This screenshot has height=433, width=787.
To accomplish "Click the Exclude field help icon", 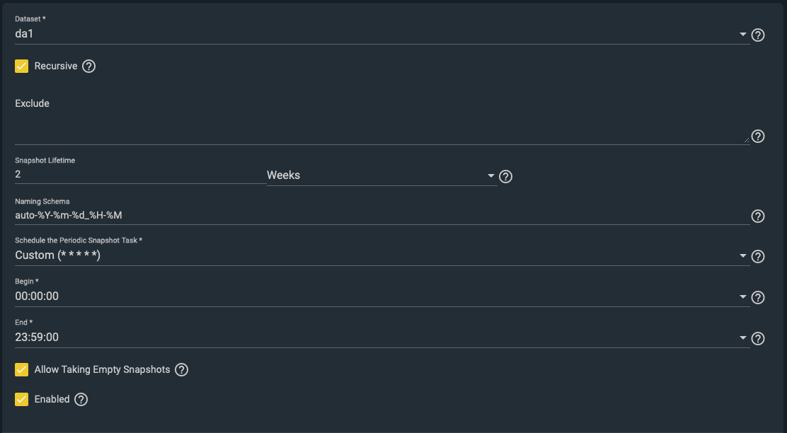I will [758, 137].
